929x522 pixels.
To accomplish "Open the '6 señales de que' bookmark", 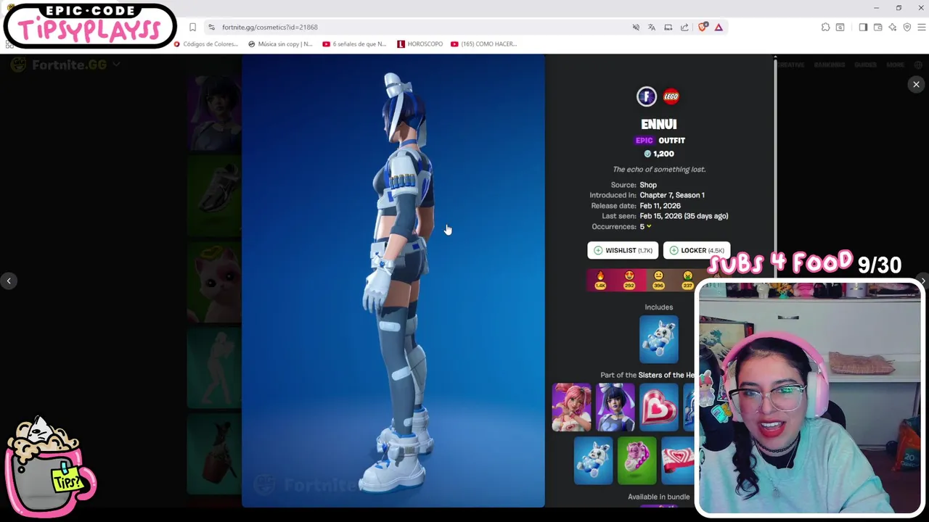I will (x=354, y=43).
